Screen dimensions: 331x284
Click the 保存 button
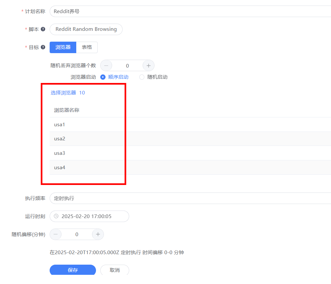coord(73,270)
